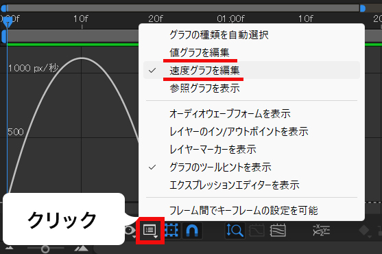The height and width of the screenshot is (254, 382).
Task: Click the zoom-in mountain icon beside slider
Action: point(82,248)
